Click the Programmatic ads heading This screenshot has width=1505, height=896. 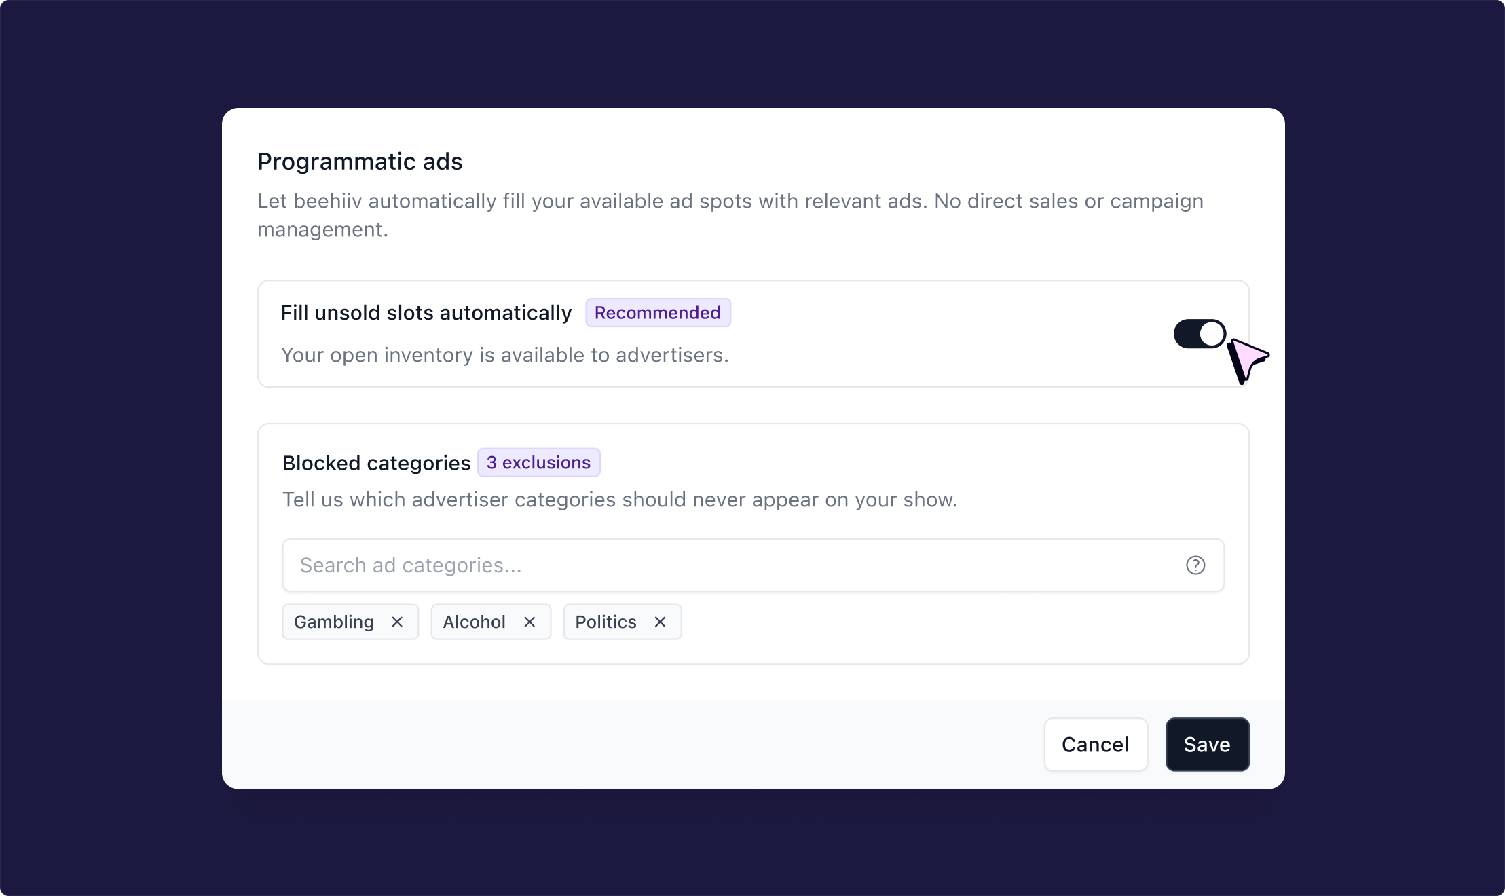360,162
